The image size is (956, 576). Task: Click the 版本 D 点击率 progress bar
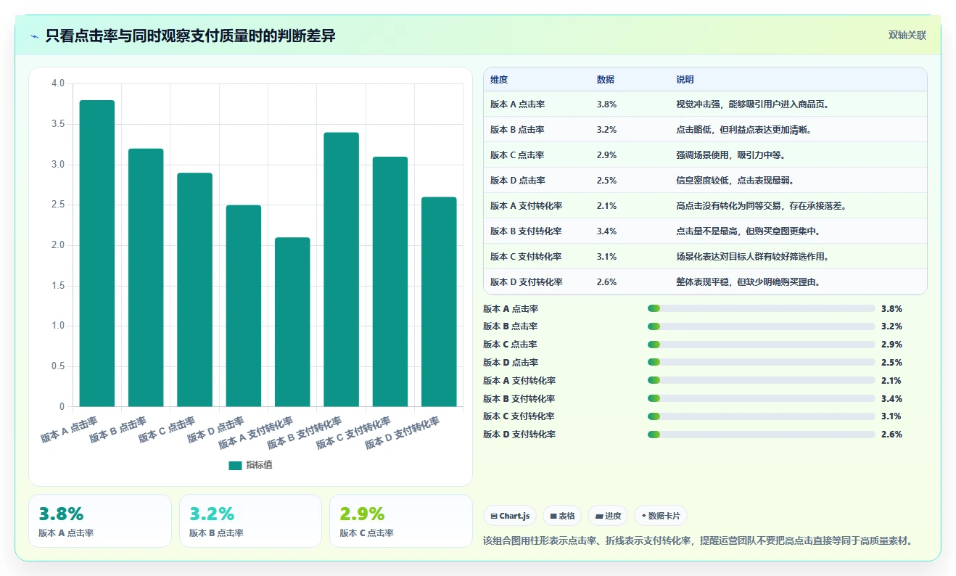point(762,363)
